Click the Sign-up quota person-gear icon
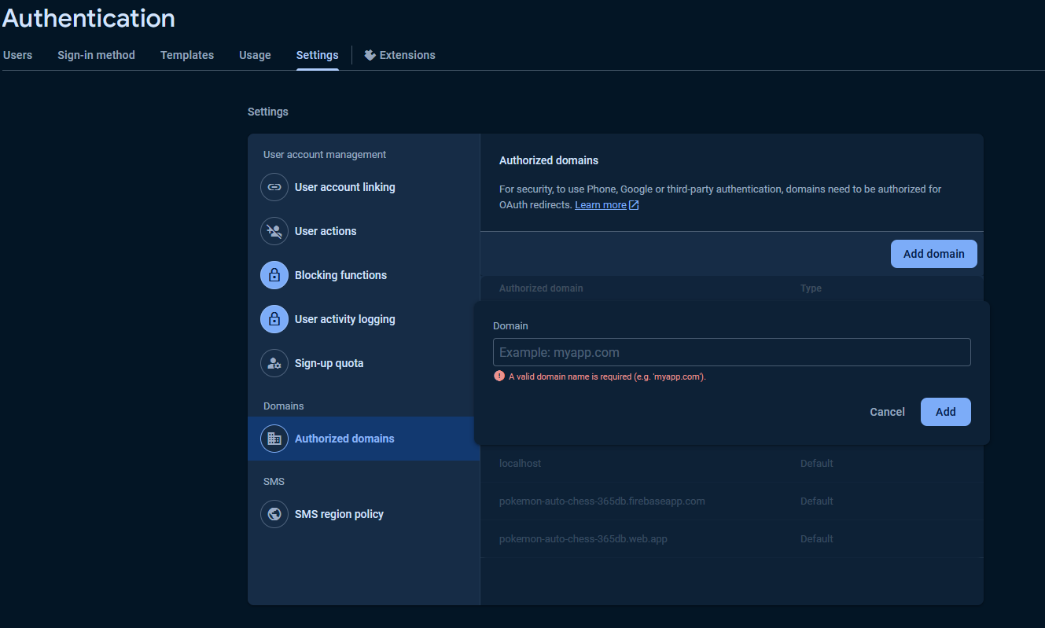The image size is (1045, 628). point(274,363)
